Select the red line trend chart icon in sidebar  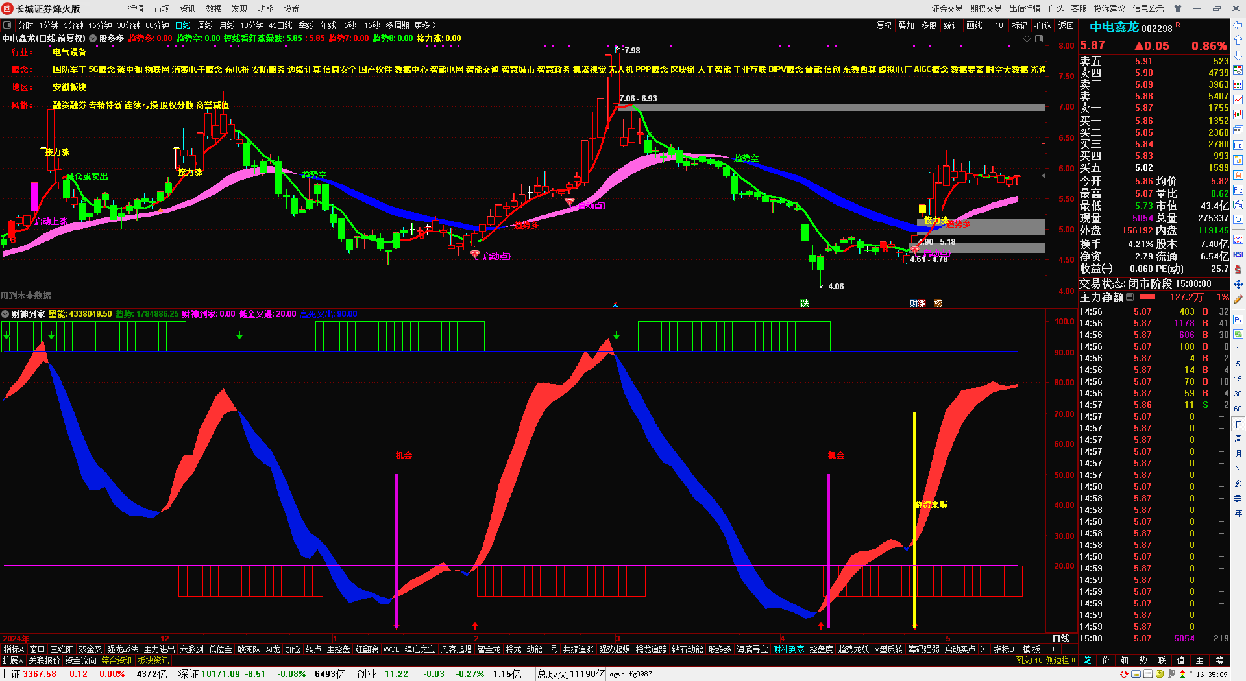coord(1238,100)
